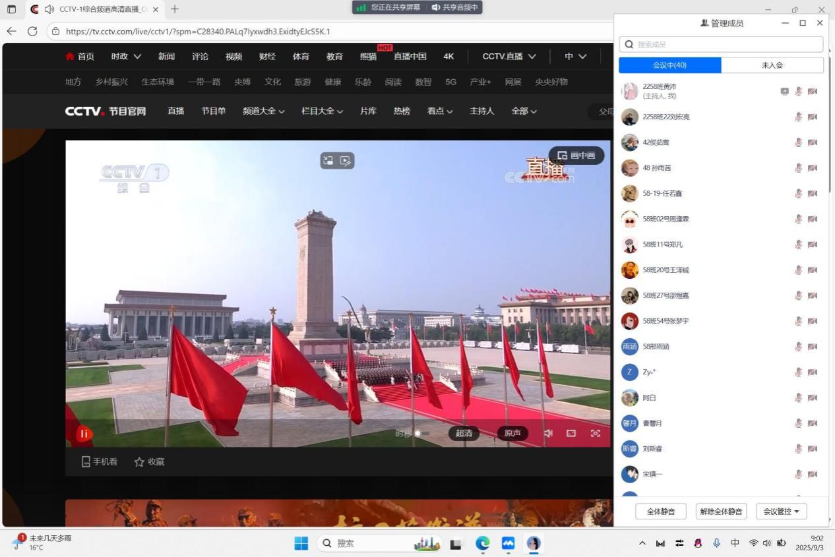Screen dimensions: 835x557
Task: Toggle the 时移 time-shift switch
Action: [421, 433]
